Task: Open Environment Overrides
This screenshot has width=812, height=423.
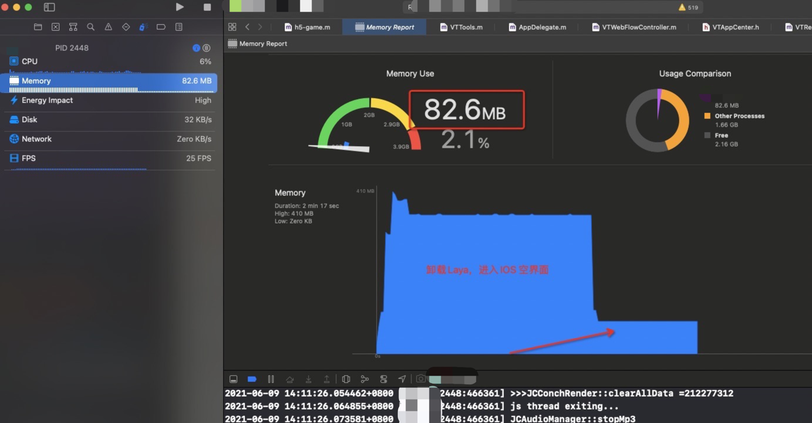Action: point(384,379)
